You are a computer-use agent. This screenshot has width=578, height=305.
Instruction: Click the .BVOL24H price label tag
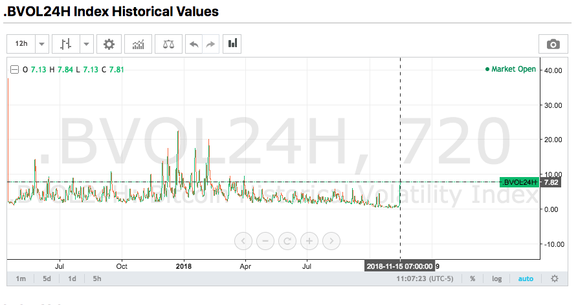[519, 182]
